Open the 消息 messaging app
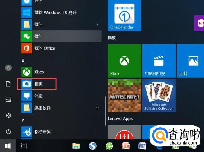Viewport: 204px width, 152px height. (x=61, y=96)
